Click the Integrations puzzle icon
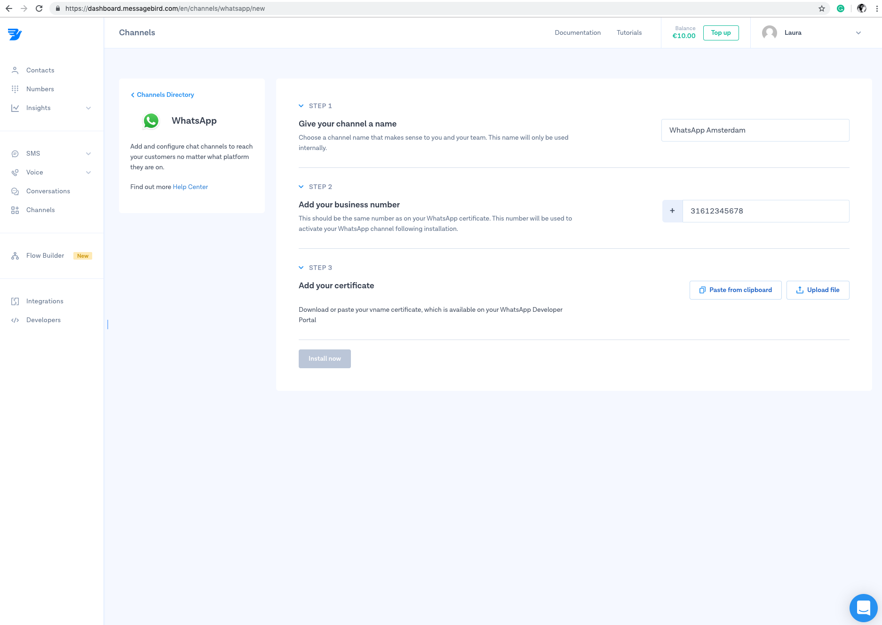This screenshot has width=882, height=625. (x=15, y=301)
